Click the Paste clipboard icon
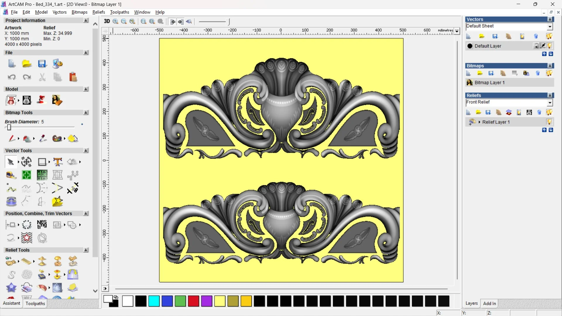This screenshot has height=316, width=562. tap(73, 77)
